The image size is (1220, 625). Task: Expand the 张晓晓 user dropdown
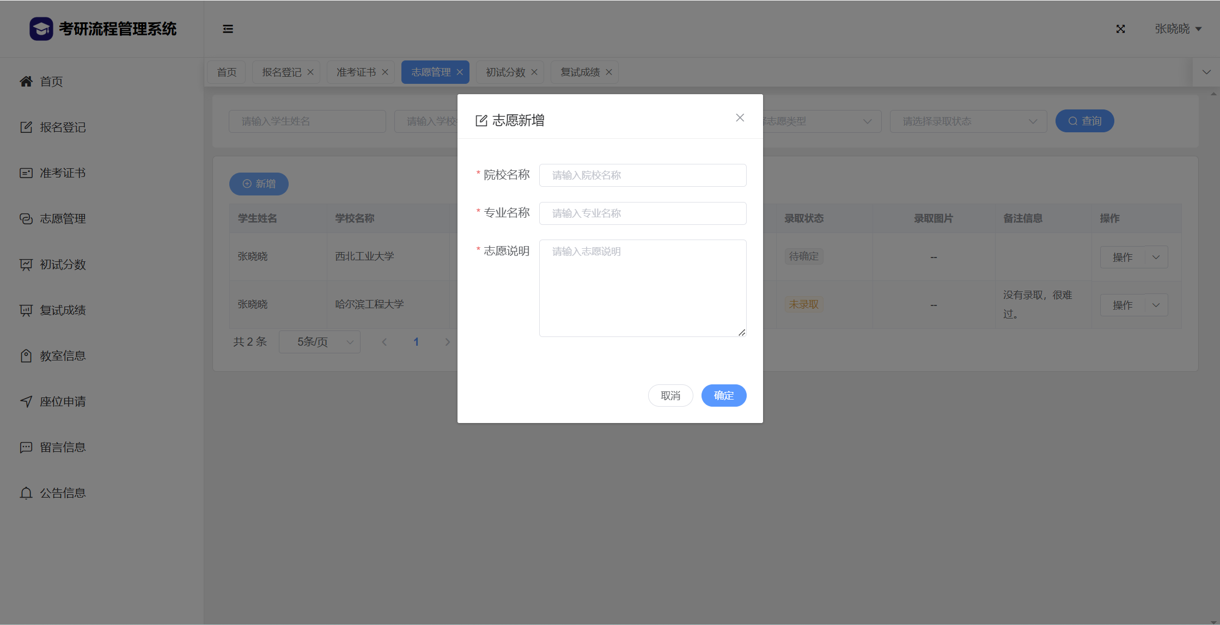pyautogui.click(x=1178, y=29)
